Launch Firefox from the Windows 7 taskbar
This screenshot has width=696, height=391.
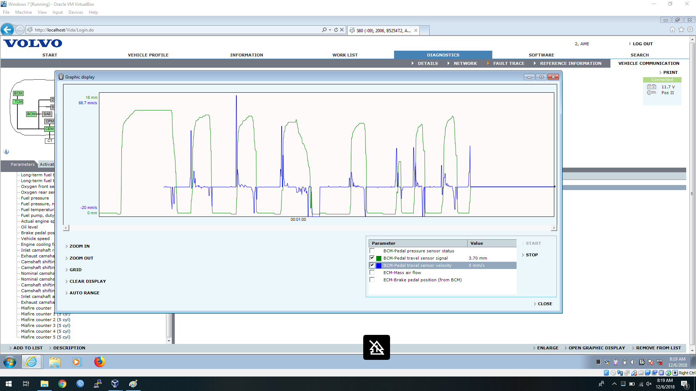(x=99, y=362)
